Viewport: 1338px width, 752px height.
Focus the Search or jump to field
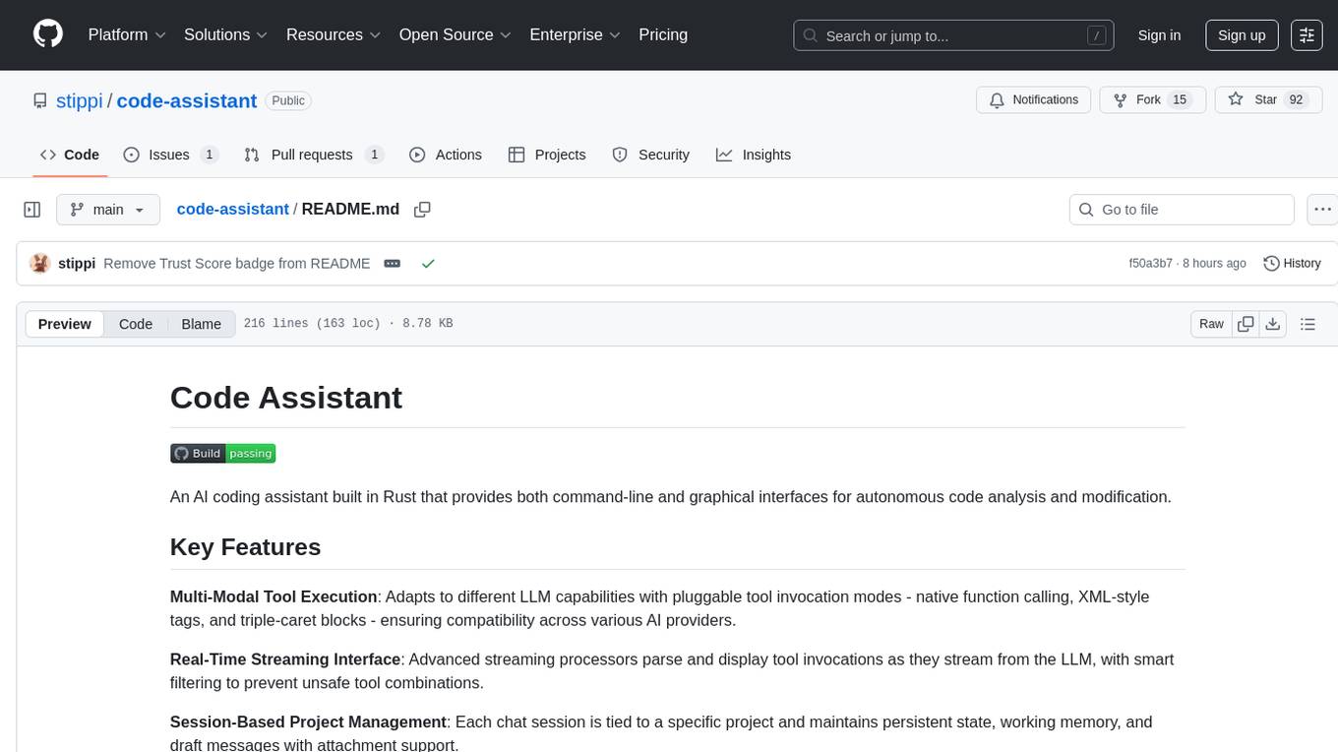953,35
